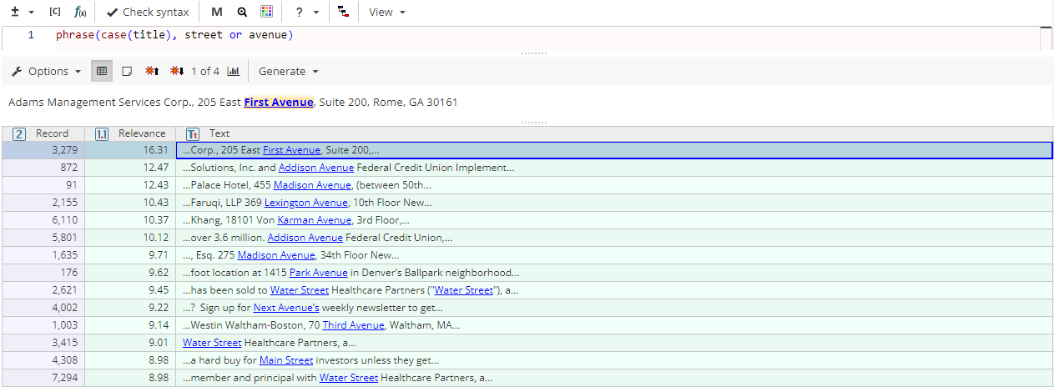The width and height of the screenshot is (1054, 387).
Task: Toggle the note document view
Action: coord(127,72)
